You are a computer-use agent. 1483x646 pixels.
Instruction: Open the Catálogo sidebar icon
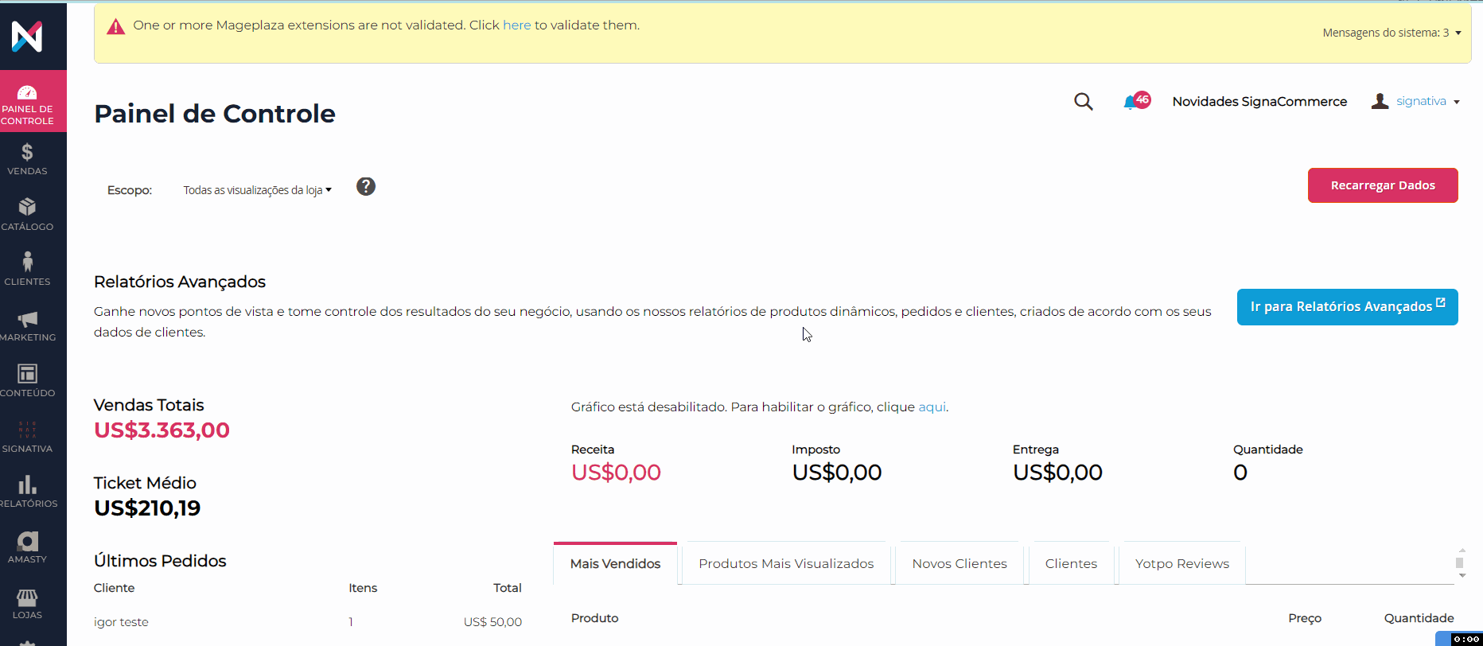tap(27, 215)
